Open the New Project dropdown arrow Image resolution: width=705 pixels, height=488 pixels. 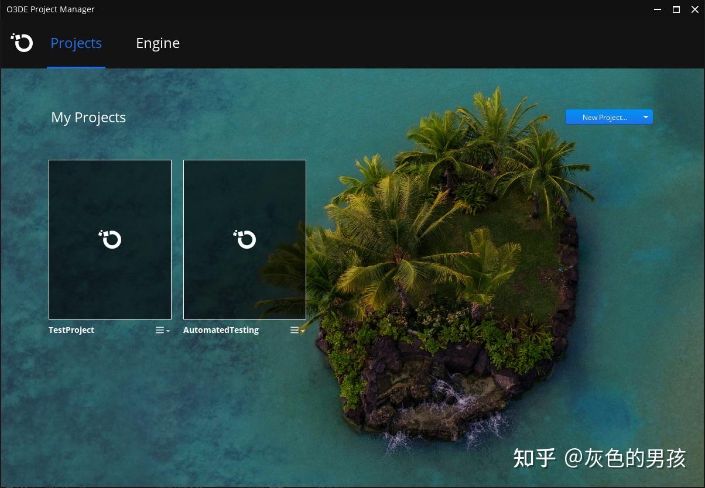coord(645,116)
